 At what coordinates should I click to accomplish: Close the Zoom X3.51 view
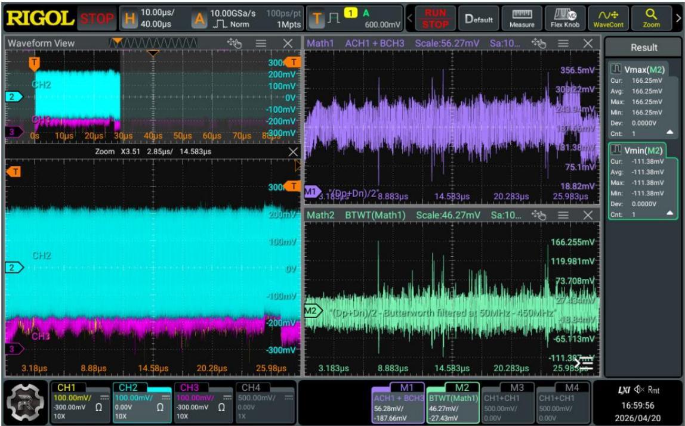(x=293, y=152)
